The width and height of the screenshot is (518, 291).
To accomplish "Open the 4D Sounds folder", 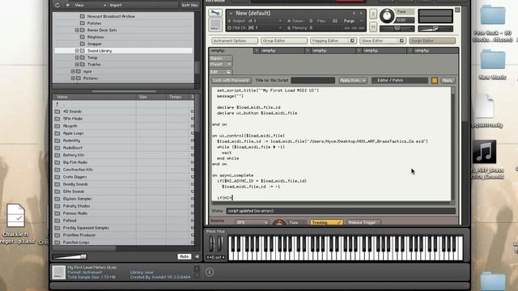I will (x=72, y=112).
